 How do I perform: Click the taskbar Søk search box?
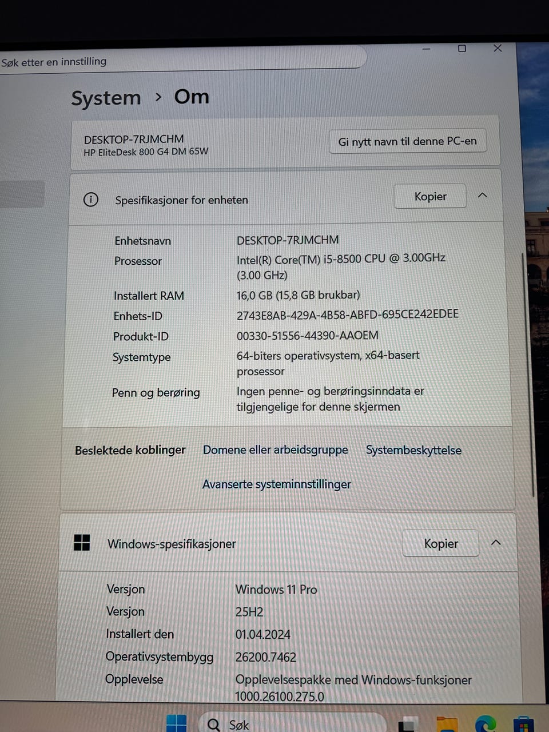[x=292, y=724]
